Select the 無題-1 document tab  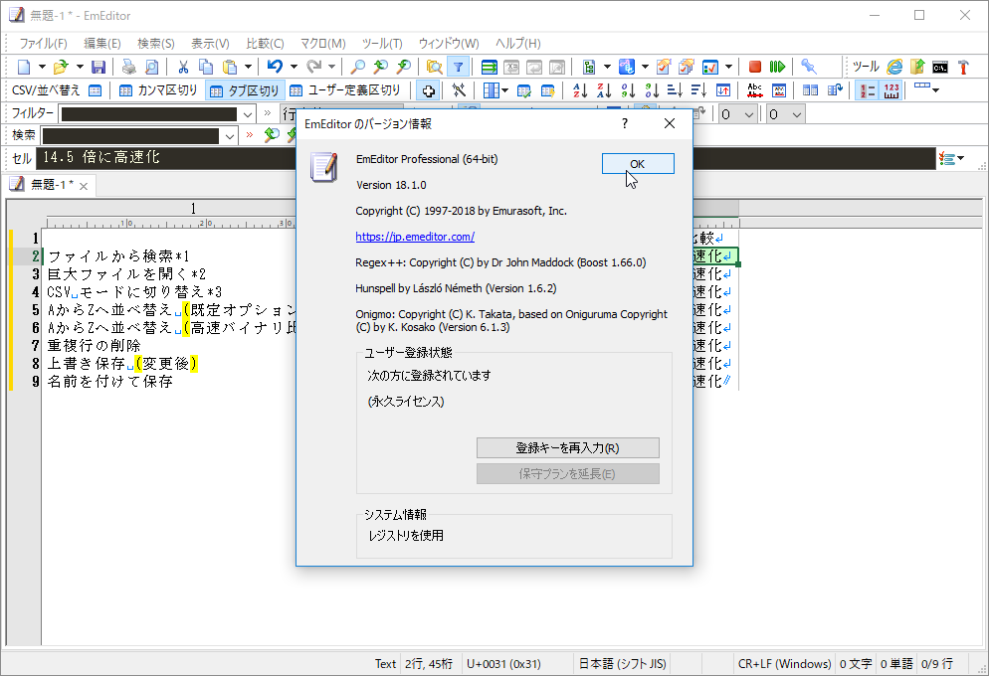[48, 184]
